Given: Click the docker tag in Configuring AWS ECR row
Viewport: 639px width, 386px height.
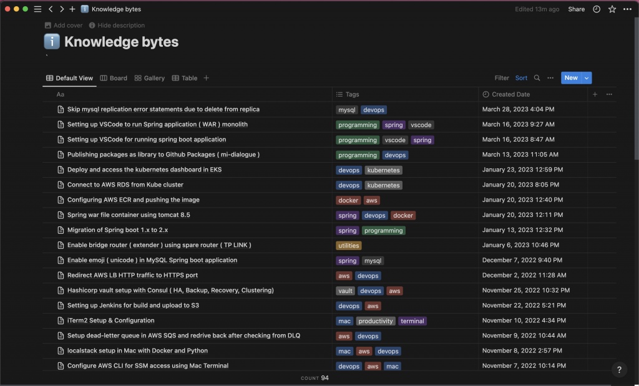Looking at the screenshot, I should [x=348, y=200].
